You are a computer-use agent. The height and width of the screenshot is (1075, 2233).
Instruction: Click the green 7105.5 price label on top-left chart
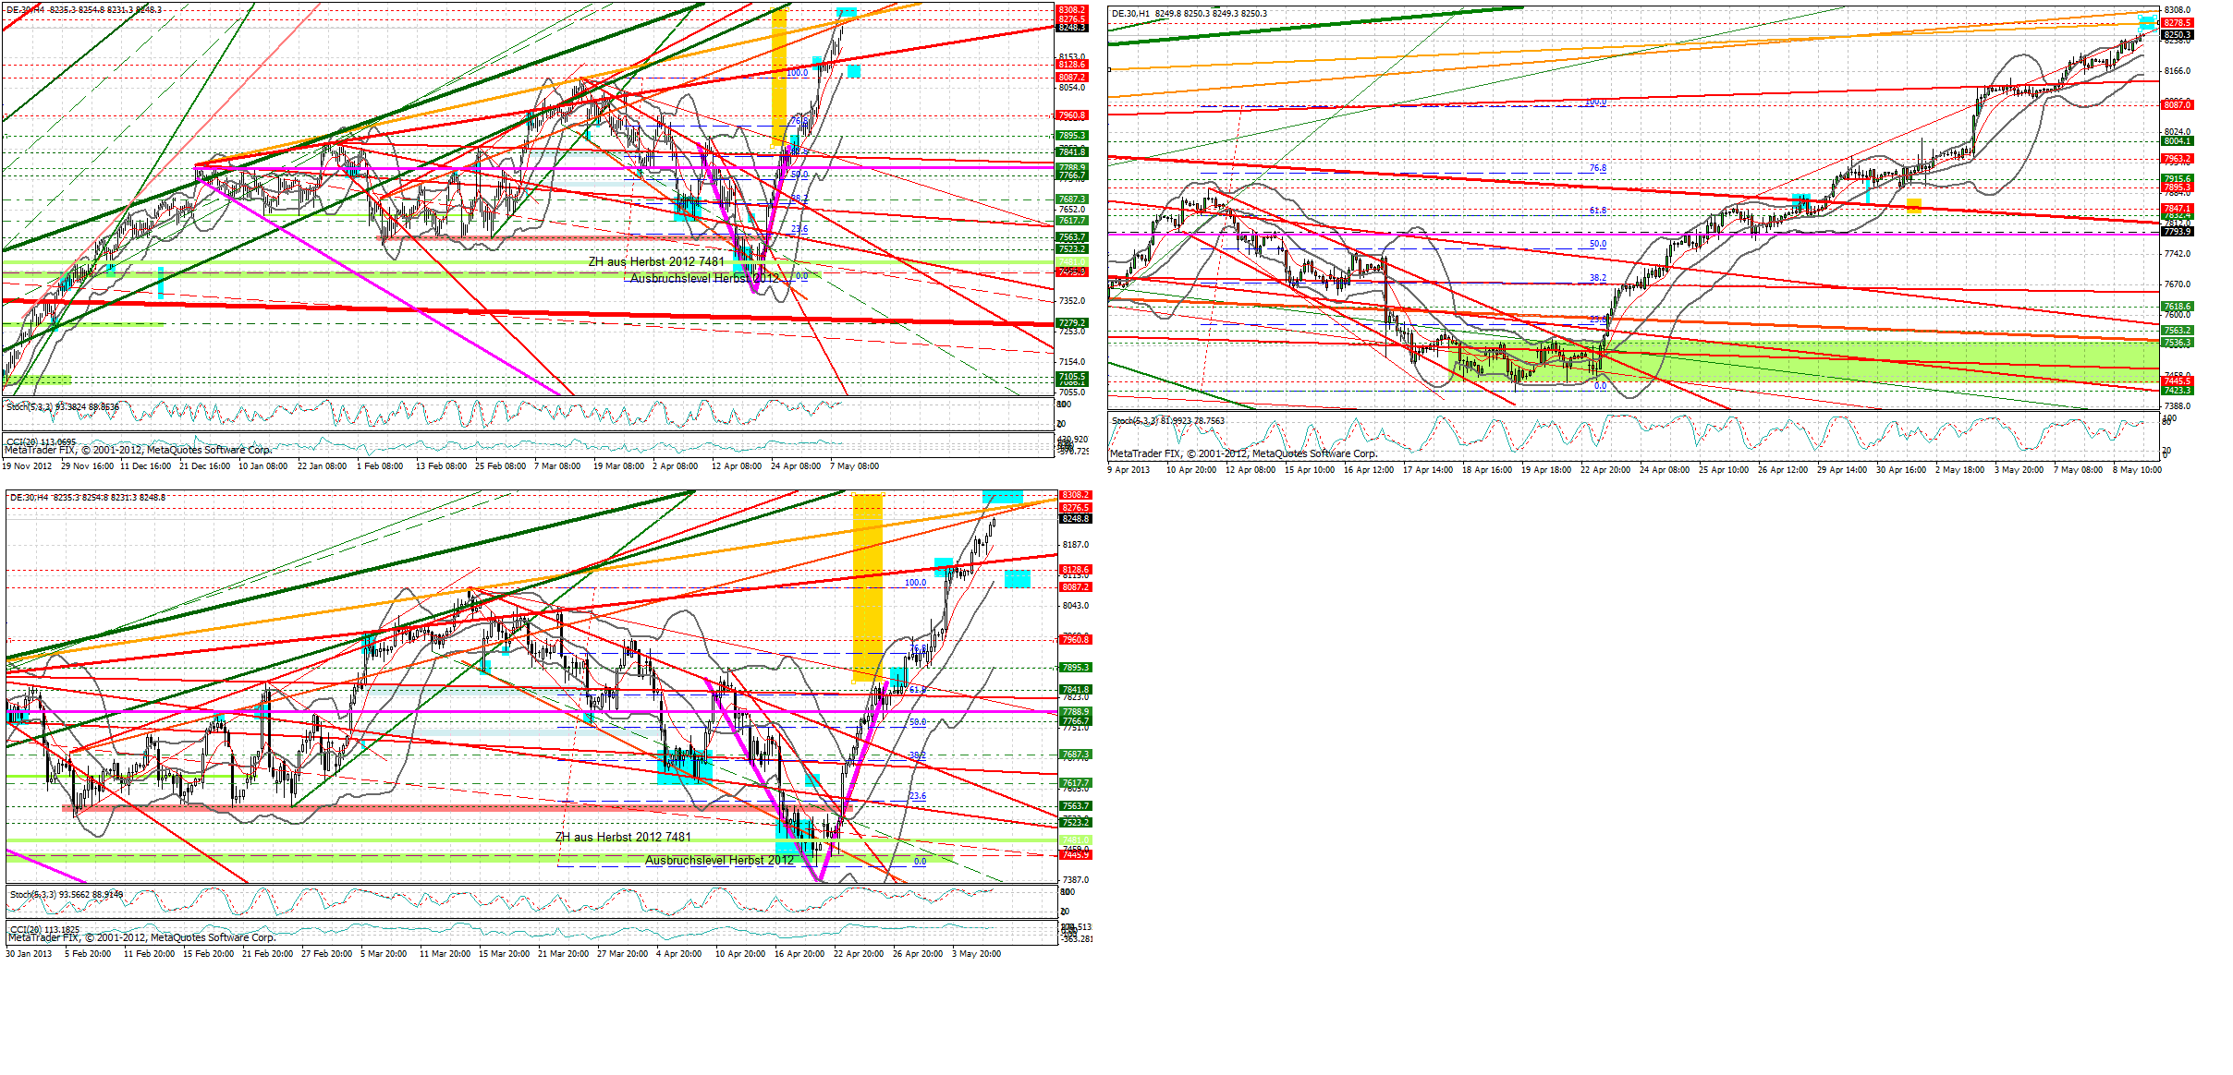[x=1072, y=377]
